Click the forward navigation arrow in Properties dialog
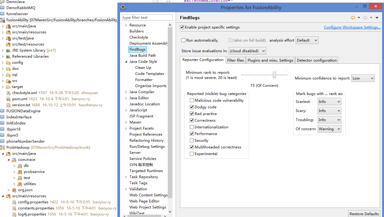384x217 pixels. coord(365,18)
